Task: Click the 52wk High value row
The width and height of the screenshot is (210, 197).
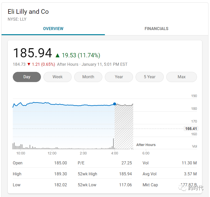Action: click(x=105, y=174)
